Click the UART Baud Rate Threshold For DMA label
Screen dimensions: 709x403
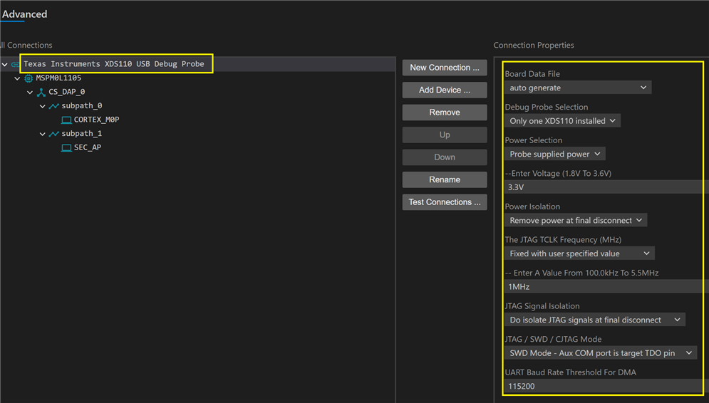(570, 372)
